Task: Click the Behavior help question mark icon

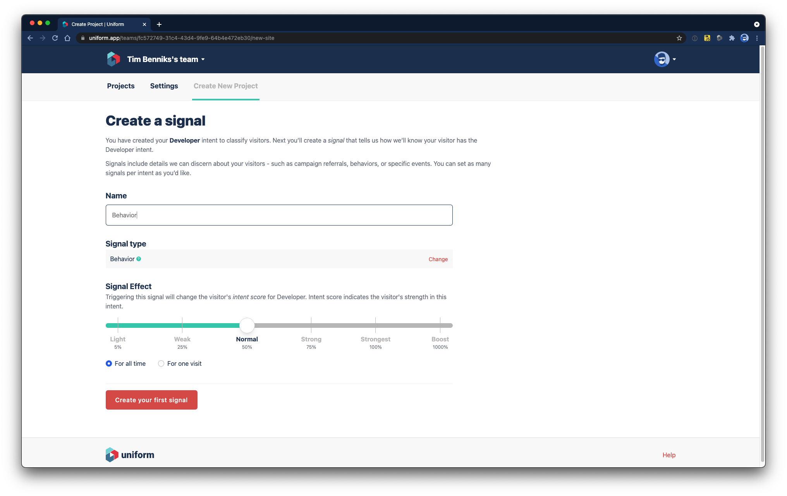Action: [139, 259]
